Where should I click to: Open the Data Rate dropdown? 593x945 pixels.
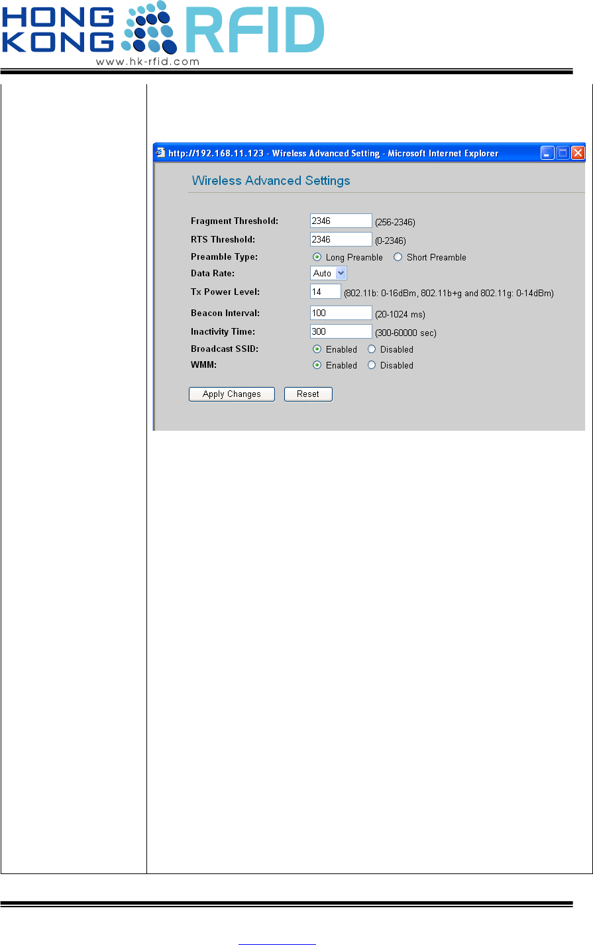click(329, 273)
